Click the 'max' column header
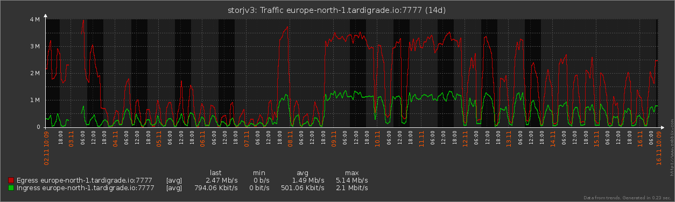Image resolution: width=675 pixels, height=202 pixels. coord(352,173)
